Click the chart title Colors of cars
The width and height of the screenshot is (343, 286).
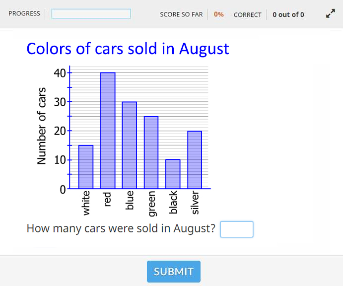pos(128,49)
